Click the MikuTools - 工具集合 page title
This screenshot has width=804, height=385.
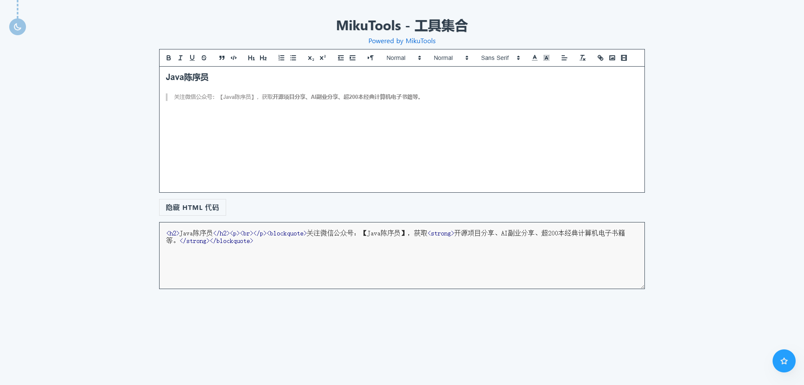pos(402,26)
